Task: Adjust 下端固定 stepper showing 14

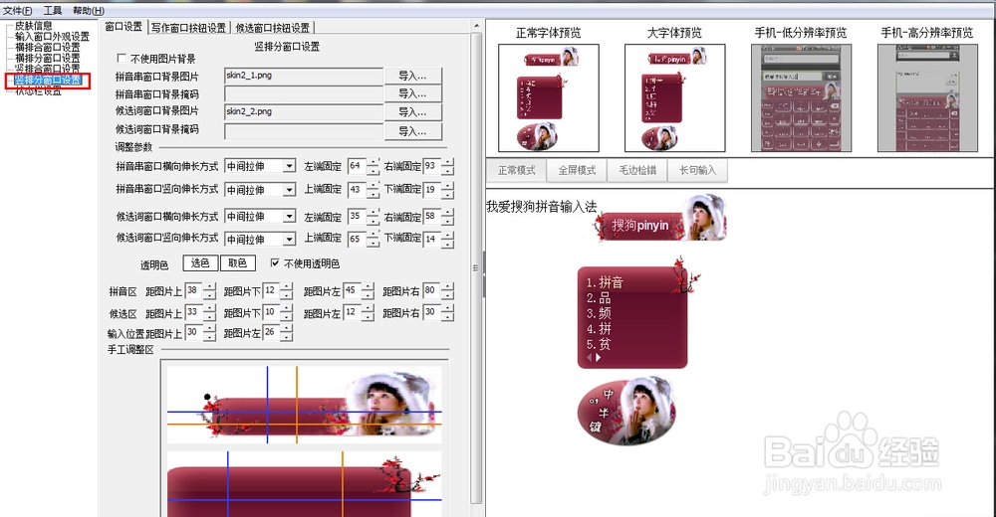Action: 448,240
